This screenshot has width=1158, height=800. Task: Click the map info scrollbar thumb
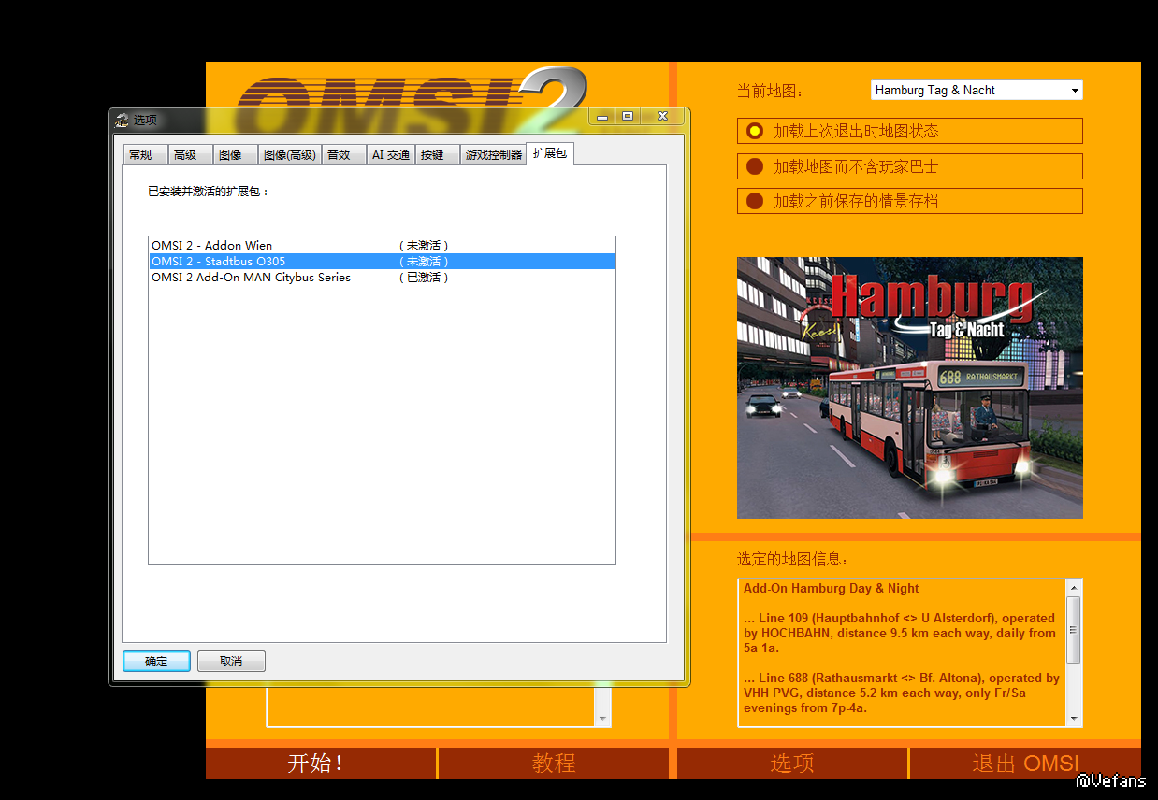pos(1074,630)
